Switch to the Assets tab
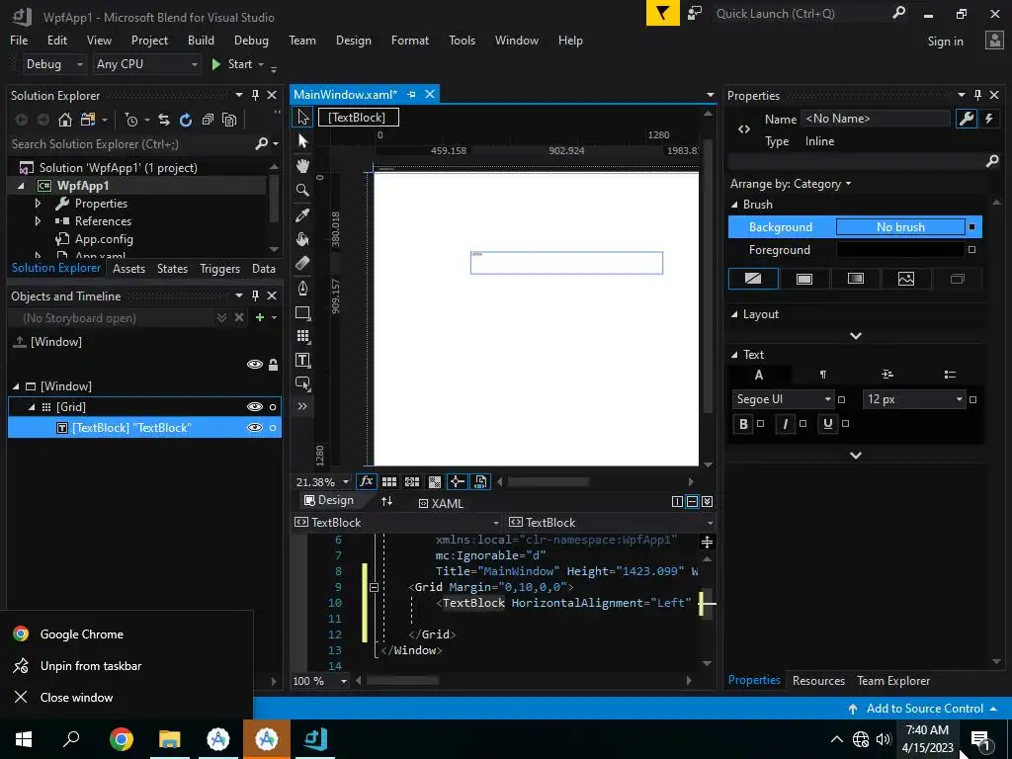The width and height of the screenshot is (1012, 759). pyautogui.click(x=129, y=269)
